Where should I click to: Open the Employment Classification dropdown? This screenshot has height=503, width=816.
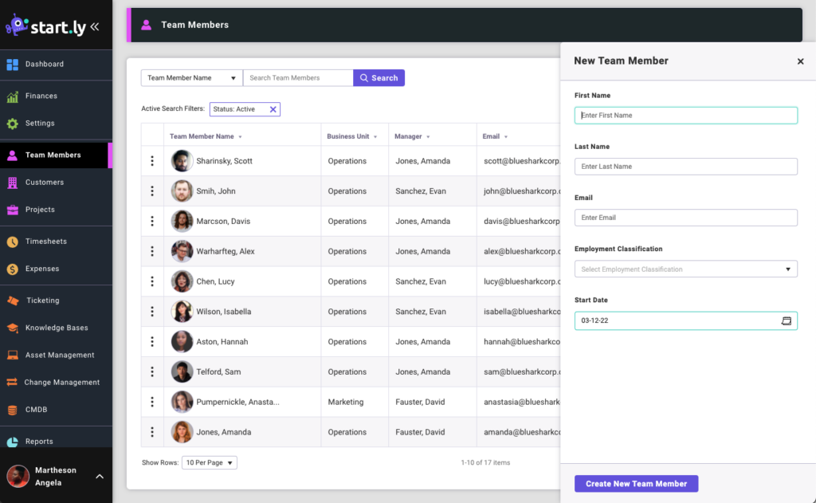click(x=685, y=269)
